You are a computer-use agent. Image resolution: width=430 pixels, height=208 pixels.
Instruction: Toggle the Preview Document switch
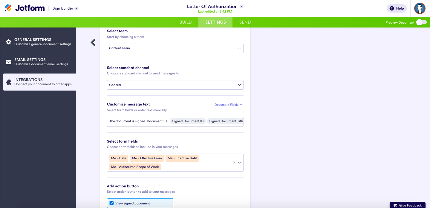421,22
